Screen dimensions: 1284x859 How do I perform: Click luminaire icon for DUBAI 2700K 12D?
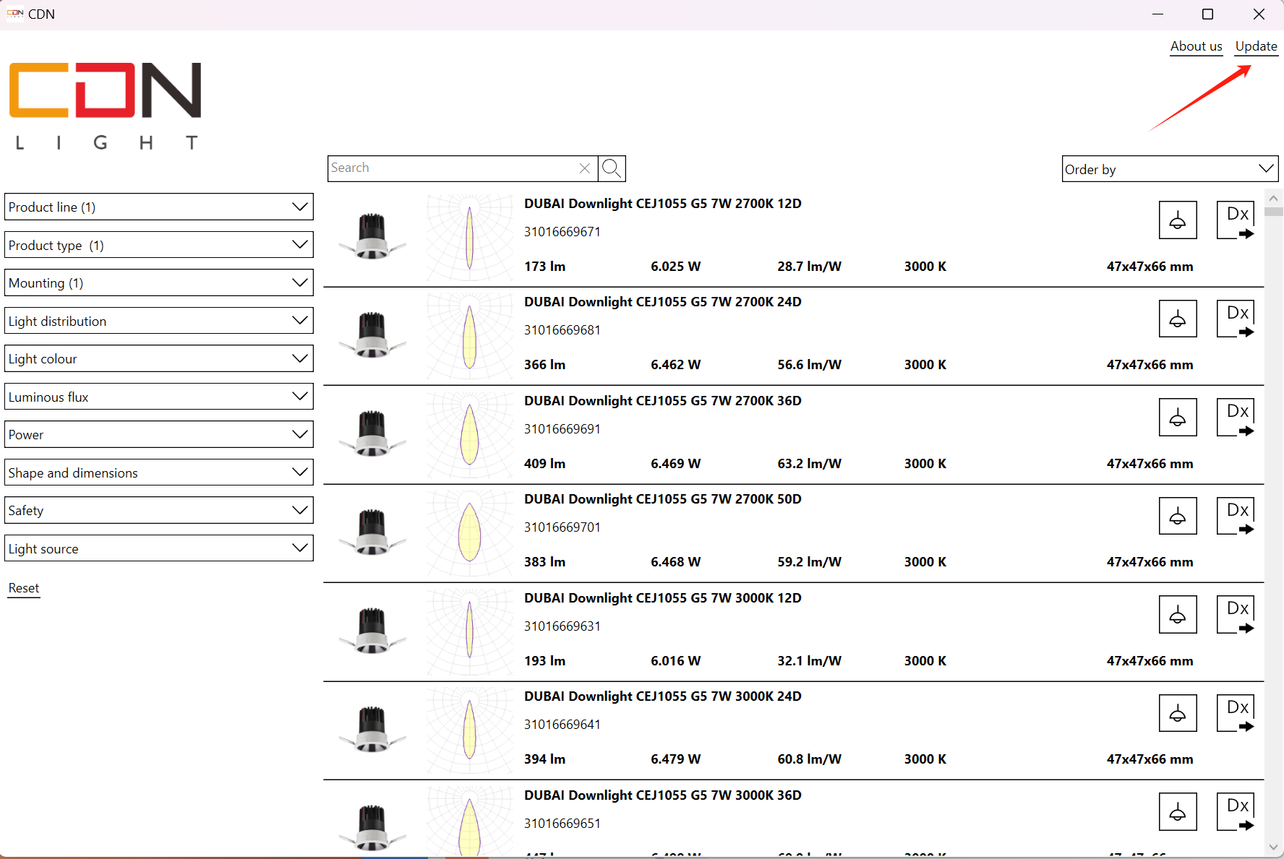[1177, 220]
